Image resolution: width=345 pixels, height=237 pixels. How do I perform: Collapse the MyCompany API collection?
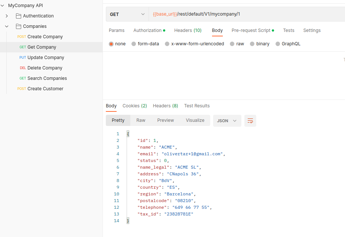click(x=3, y=5)
